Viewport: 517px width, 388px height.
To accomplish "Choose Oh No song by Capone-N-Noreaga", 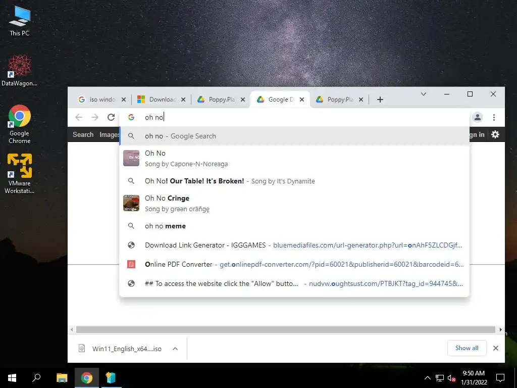I will [294, 158].
